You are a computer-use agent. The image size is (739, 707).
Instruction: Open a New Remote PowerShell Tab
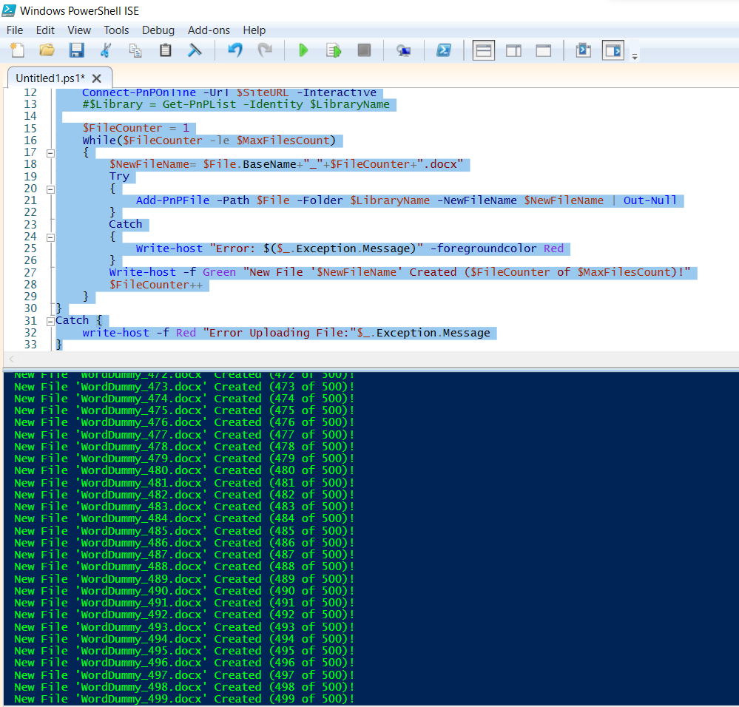pyautogui.click(x=404, y=50)
